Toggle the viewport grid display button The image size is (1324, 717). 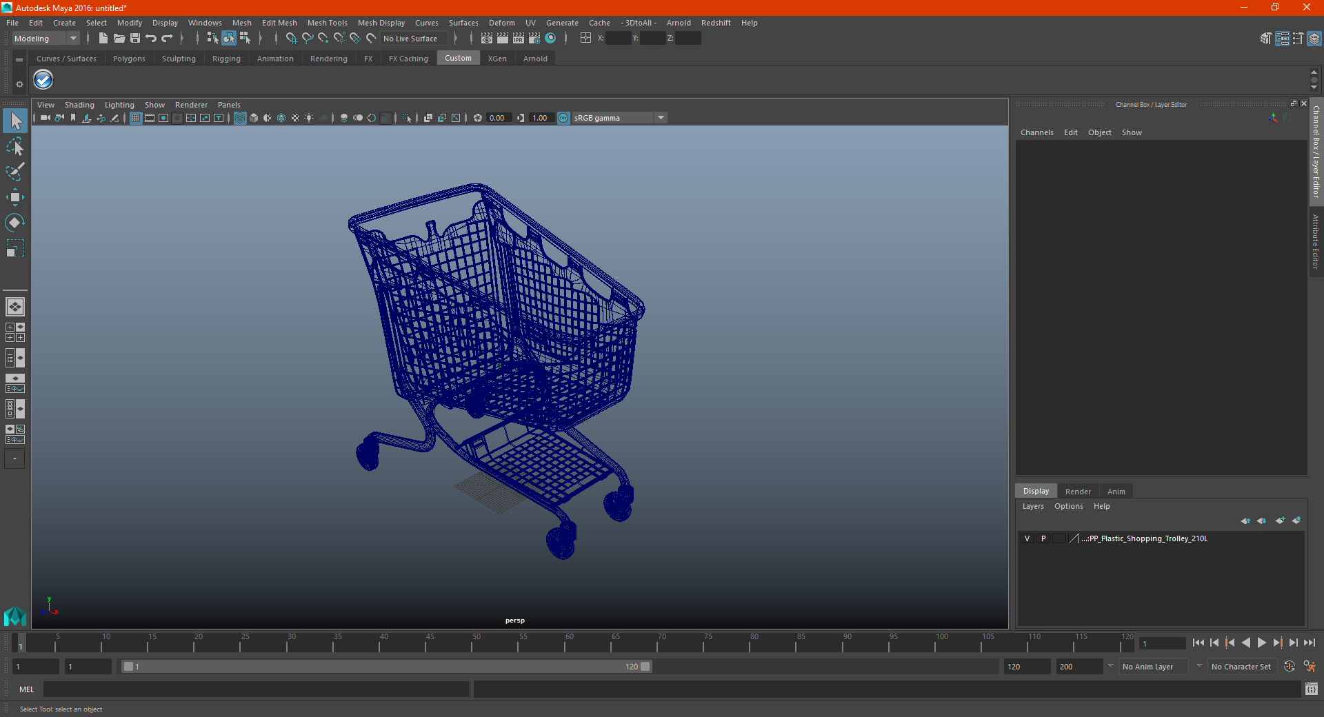click(x=136, y=118)
